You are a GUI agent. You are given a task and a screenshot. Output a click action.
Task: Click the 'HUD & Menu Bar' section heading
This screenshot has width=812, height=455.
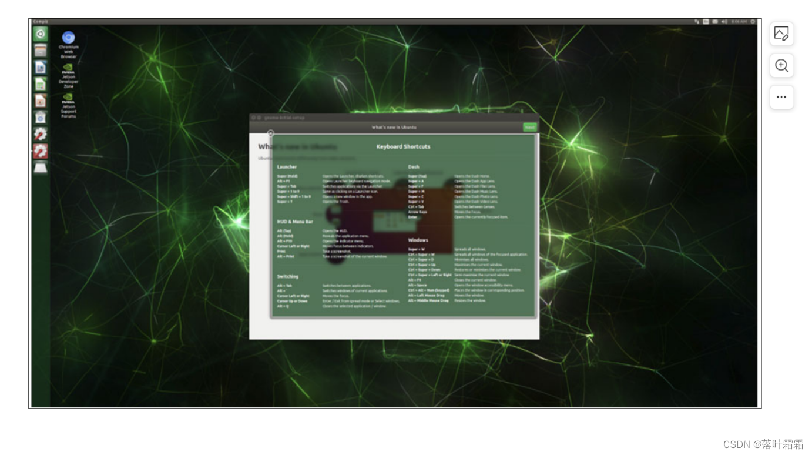pos(295,222)
